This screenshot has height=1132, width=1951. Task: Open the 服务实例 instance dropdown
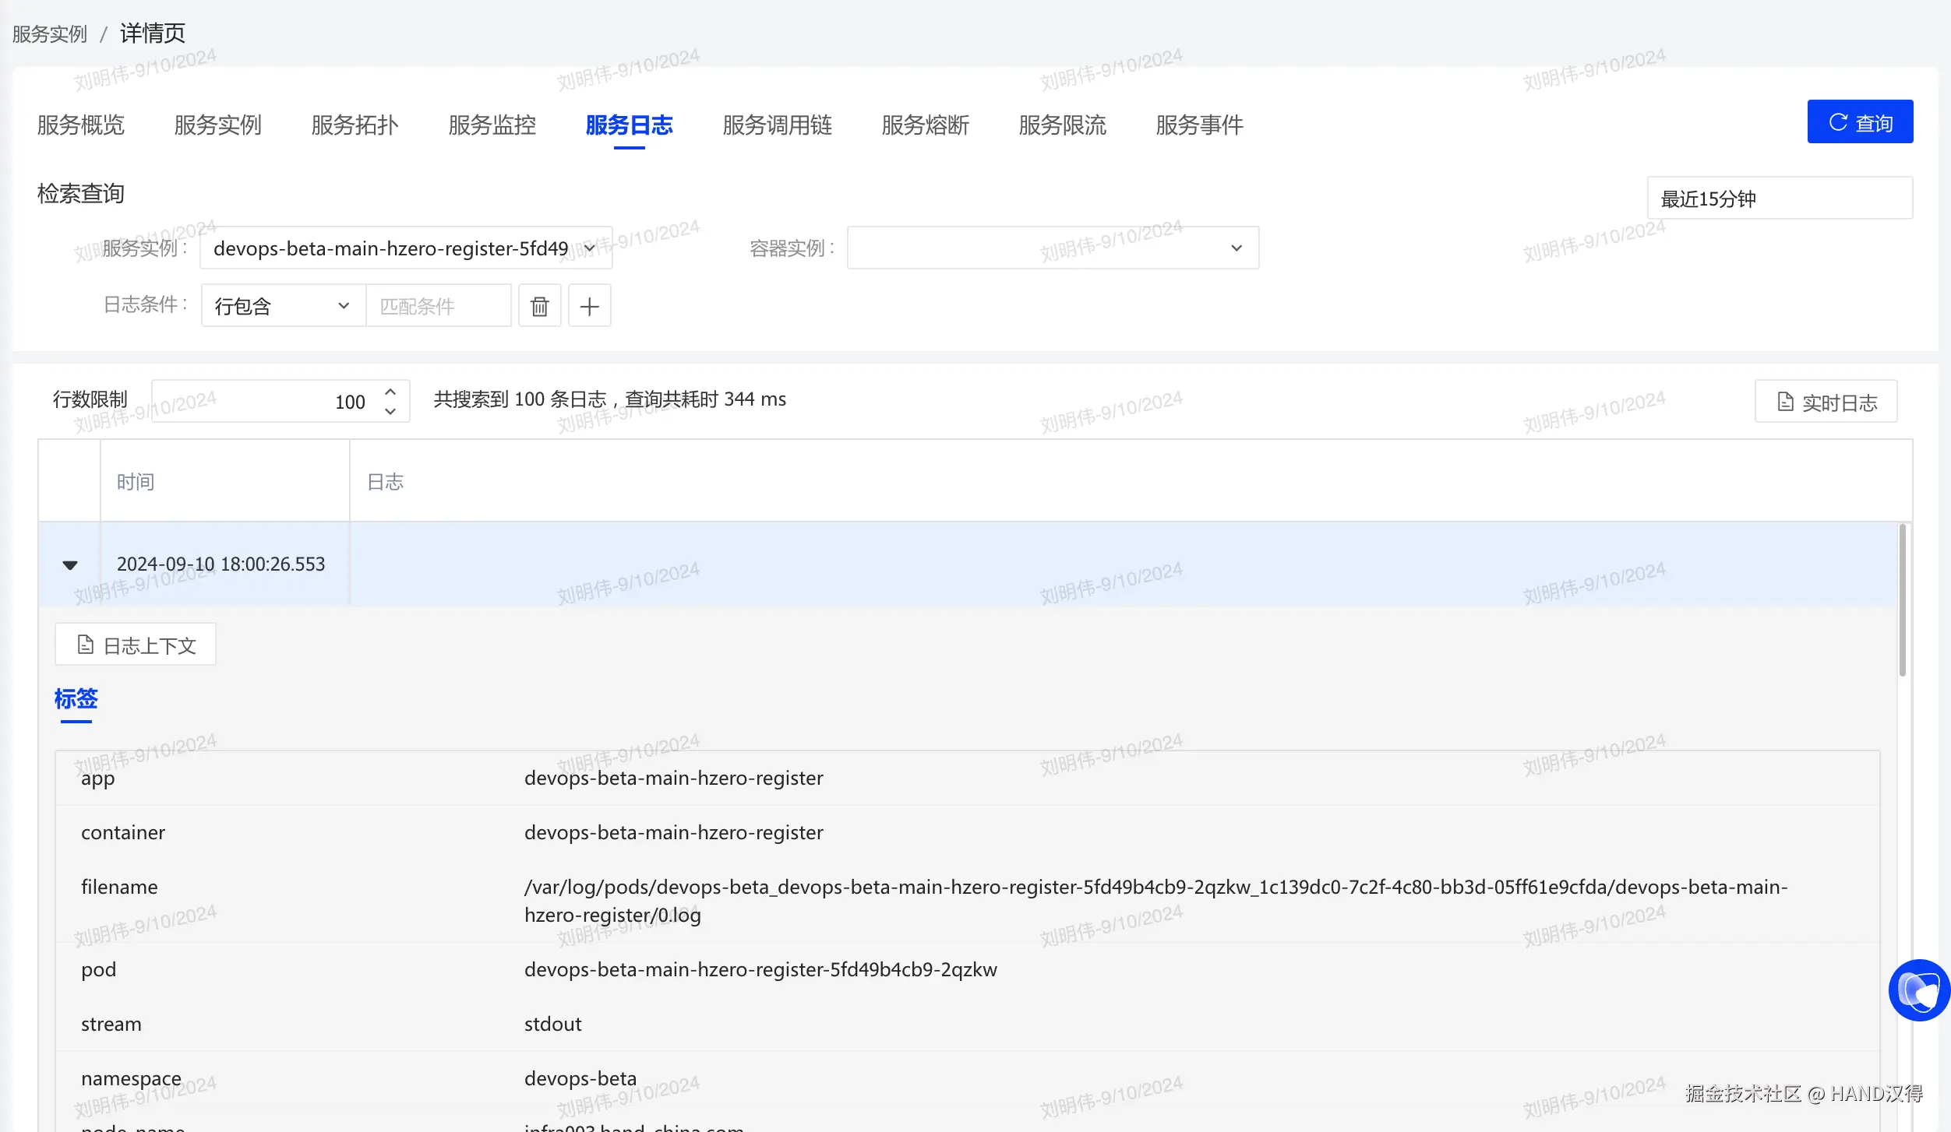click(x=405, y=248)
